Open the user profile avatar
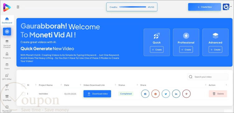Viewport: 234px width, 113px height. [226, 7]
